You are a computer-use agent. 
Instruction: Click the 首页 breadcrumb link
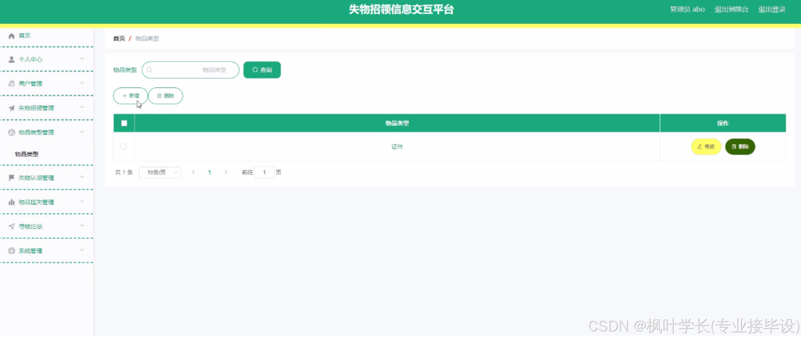click(119, 38)
